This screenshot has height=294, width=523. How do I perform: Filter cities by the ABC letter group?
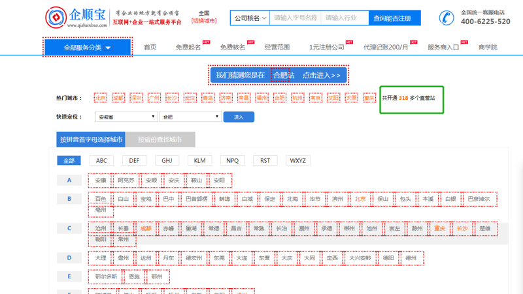pos(101,160)
